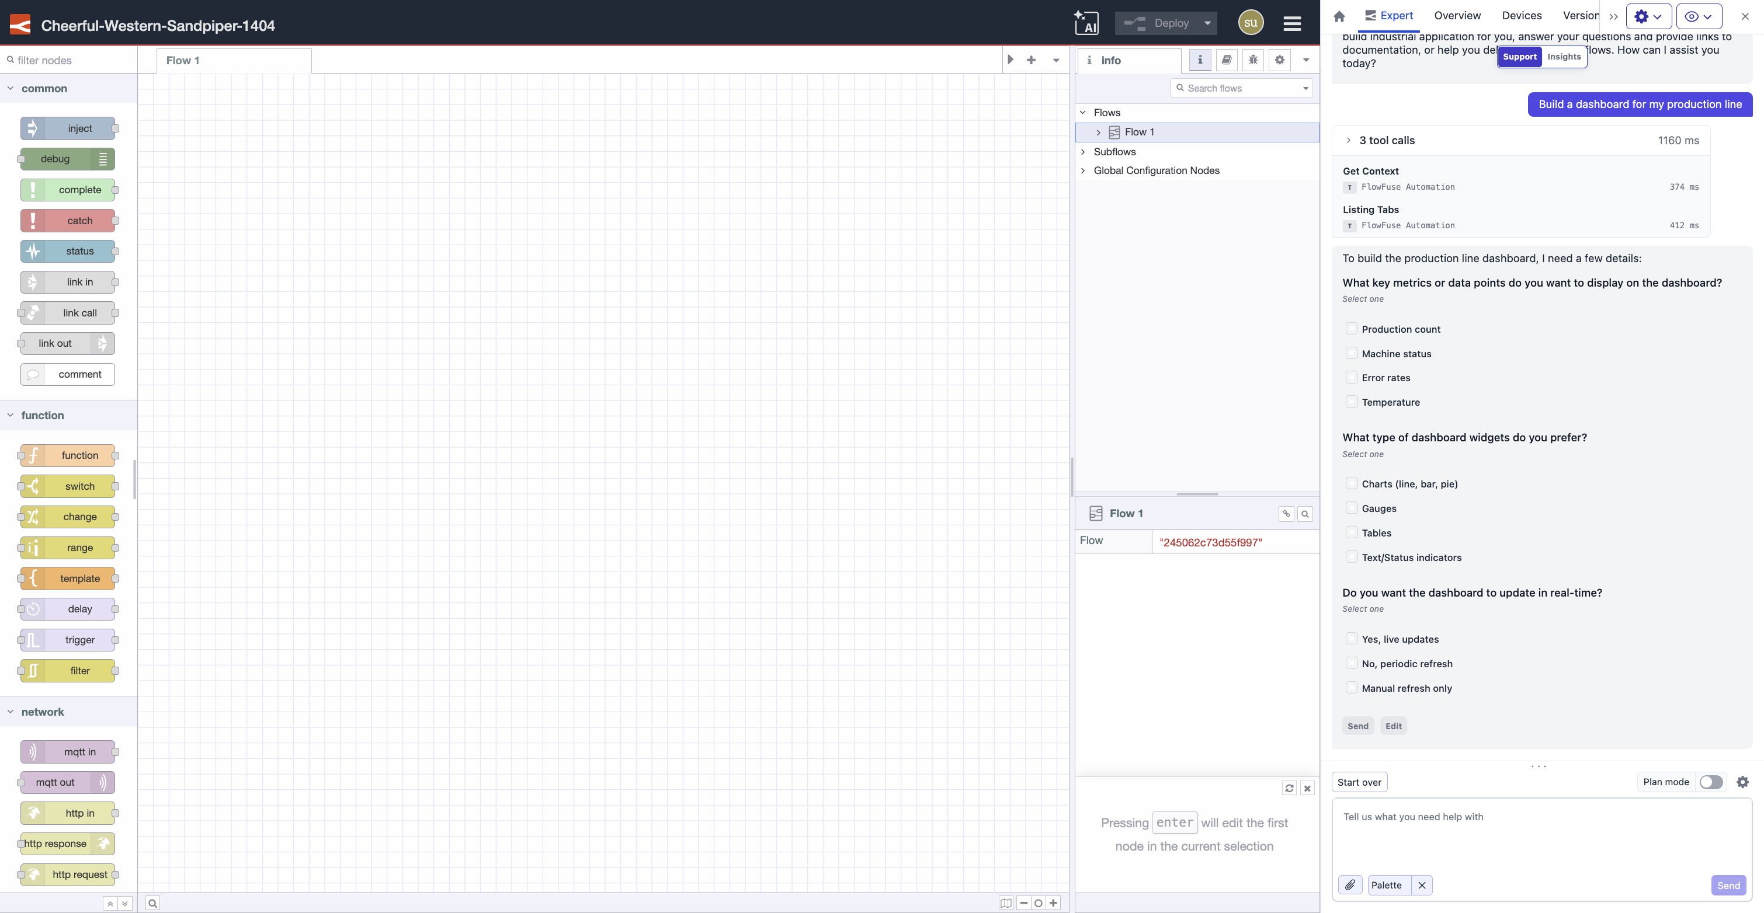
Task: Open the hamburger main menu
Action: pyautogui.click(x=1292, y=23)
